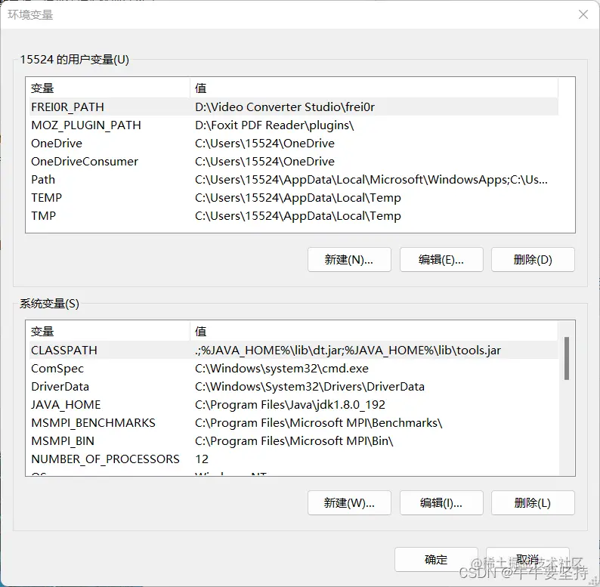Select the CLASSPATH system variable
600x587 pixels.
tap(293, 350)
